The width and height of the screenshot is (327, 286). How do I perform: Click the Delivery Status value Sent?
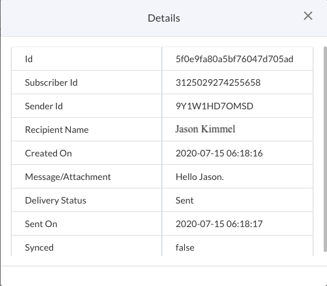(x=184, y=200)
